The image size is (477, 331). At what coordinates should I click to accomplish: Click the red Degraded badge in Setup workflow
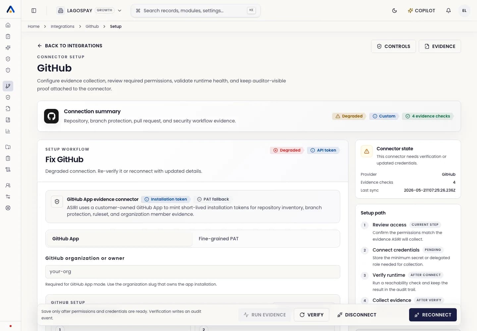[x=287, y=150]
